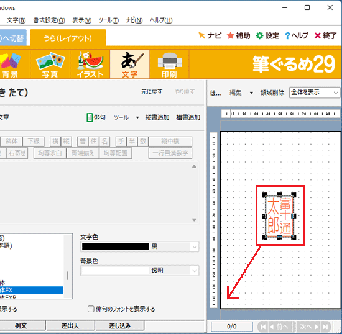Click the black 文字色 swatch
The width and height of the screenshot is (342, 334).
(x=116, y=246)
